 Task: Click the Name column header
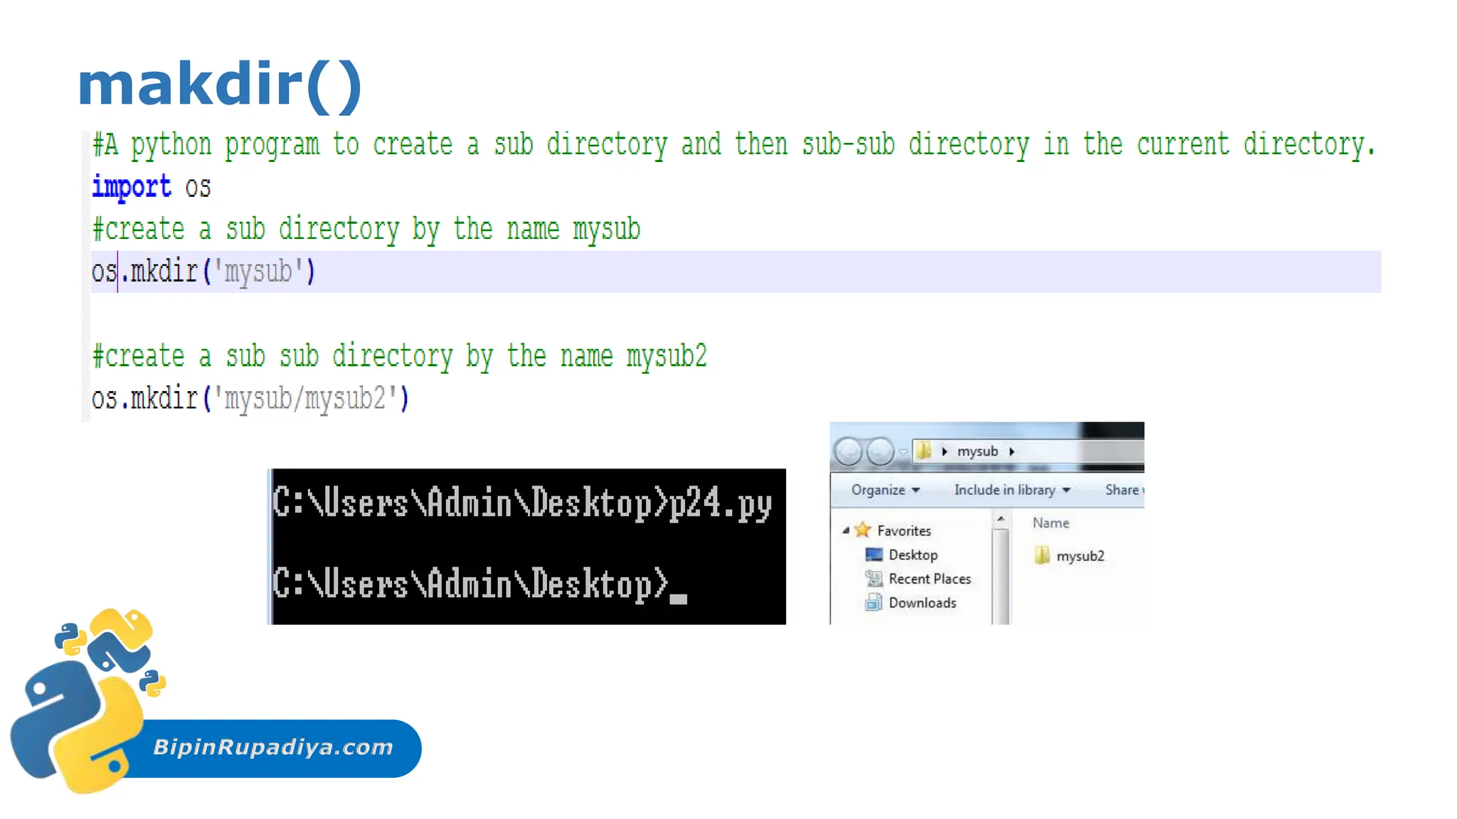1051,523
